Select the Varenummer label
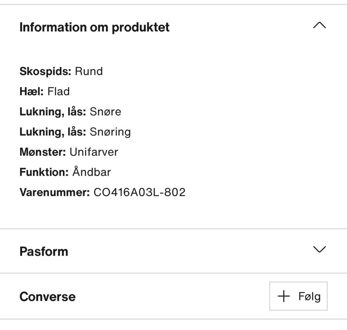This screenshot has width=347, height=330. pyautogui.click(x=54, y=192)
